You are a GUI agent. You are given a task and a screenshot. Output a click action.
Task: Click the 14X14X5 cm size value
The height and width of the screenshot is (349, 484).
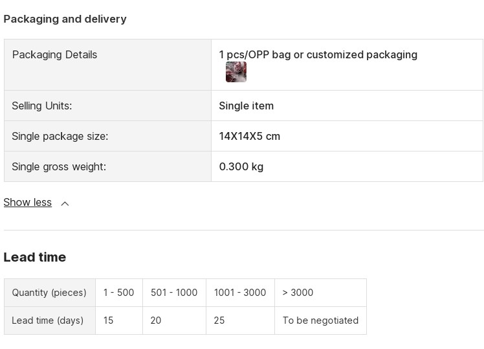click(x=250, y=136)
